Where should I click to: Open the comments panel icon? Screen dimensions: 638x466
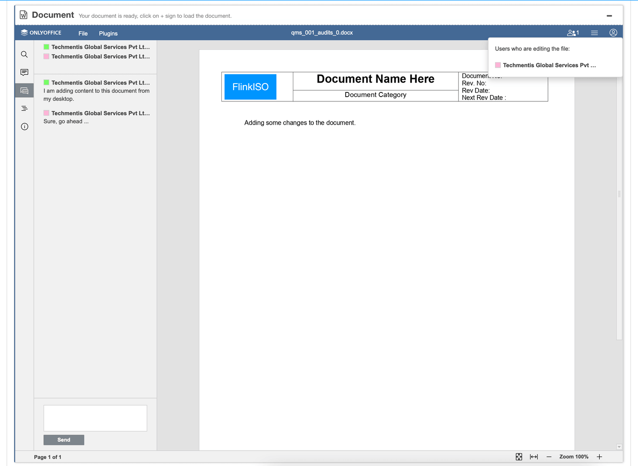coord(24,72)
